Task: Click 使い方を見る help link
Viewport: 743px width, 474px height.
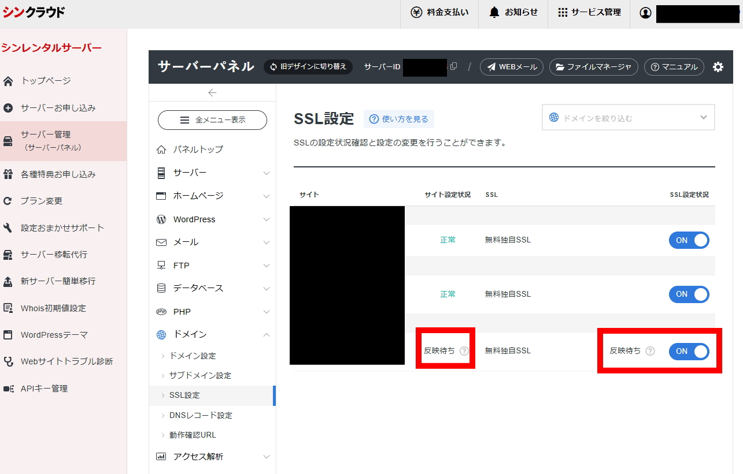Action: [x=399, y=119]
